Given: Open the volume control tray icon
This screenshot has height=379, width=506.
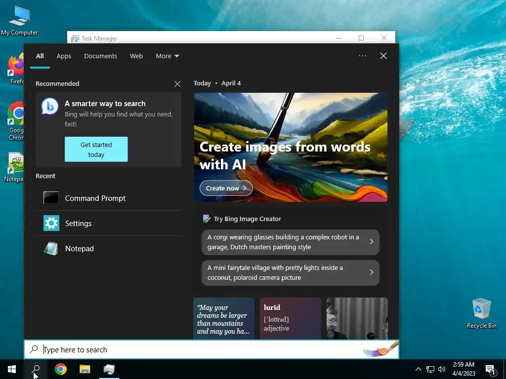Looking at the screenshot, I should [x=442, y=369].
